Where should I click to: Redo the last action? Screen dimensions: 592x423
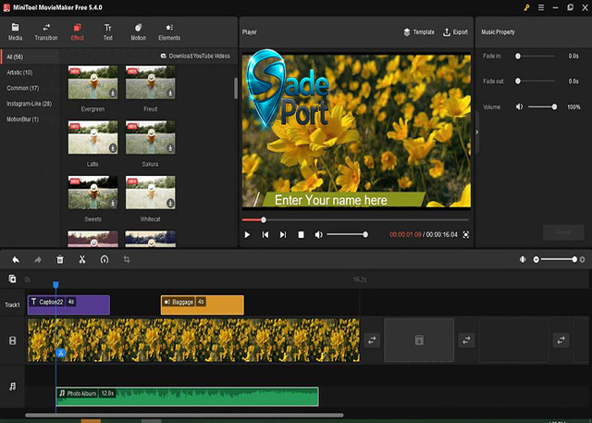[x=38, y=259]
